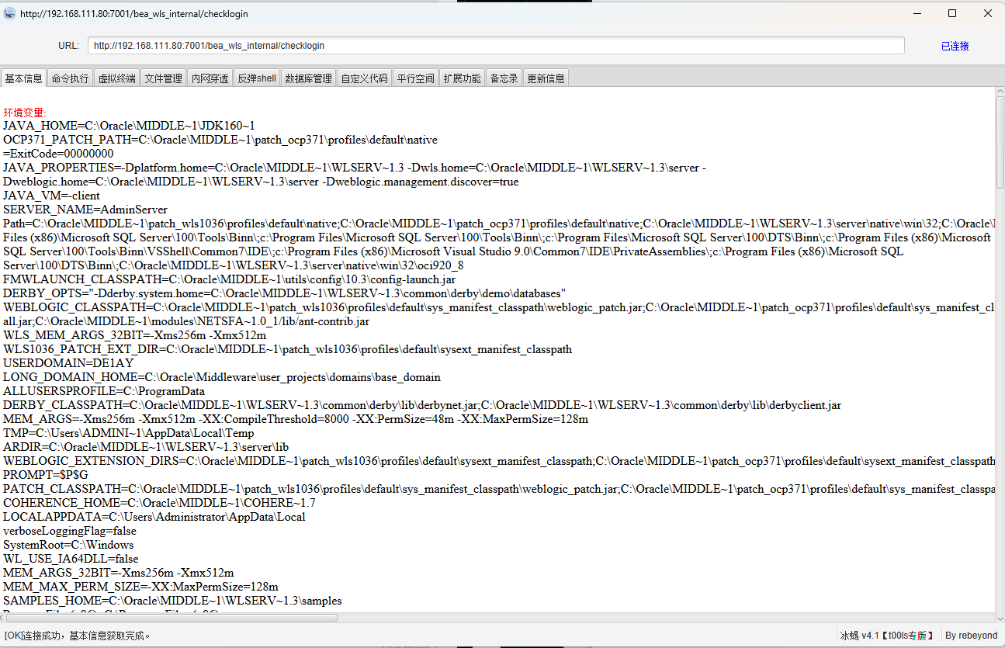The image size is (1005, 648).
Task: Click into the URL address field
Action: click(495, 46)
